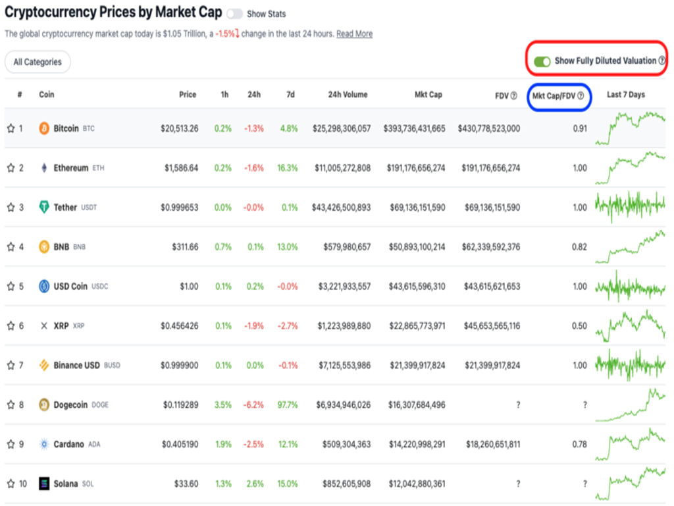Click the USD Coin row name
674x506 pixels.
click(70, 287)
